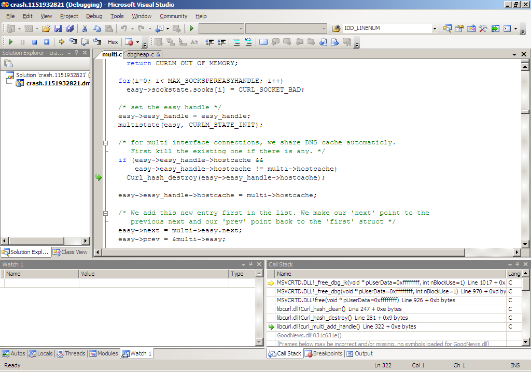Toggle auto-hide pin for Solution Explorer
The height and width of the screenshot is (372, 531).
pyautogui.click(x=77, y=53)
